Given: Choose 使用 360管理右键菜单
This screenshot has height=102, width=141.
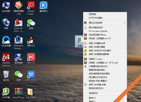Looking at the screenshot, I should click(x=105, y=54).
